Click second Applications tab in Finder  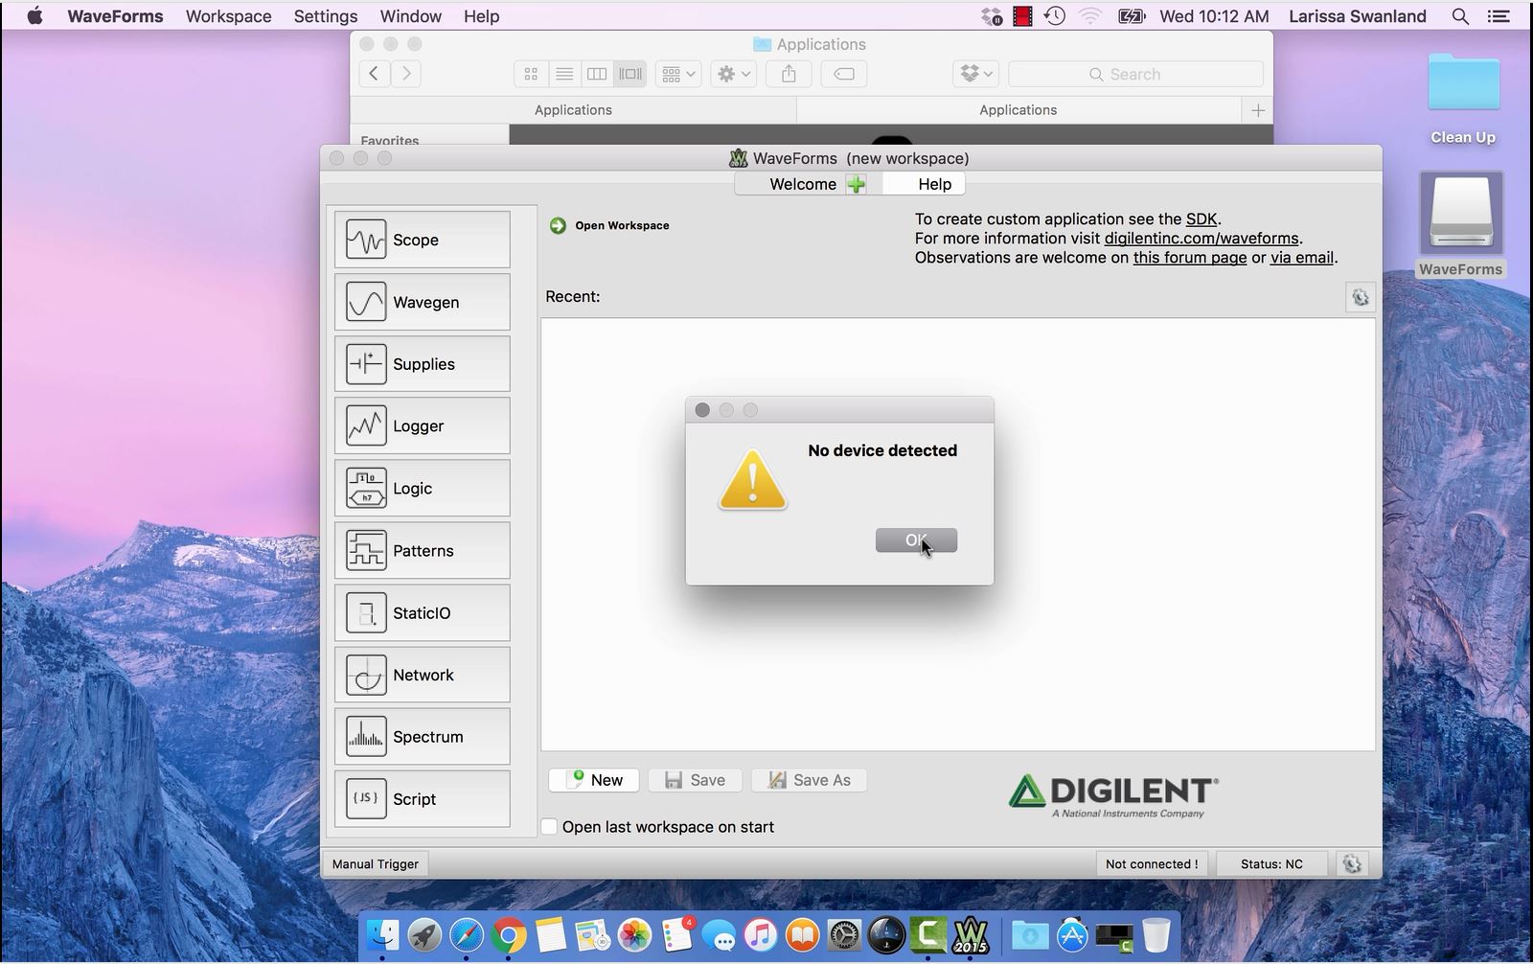(x=1018, y=110)
